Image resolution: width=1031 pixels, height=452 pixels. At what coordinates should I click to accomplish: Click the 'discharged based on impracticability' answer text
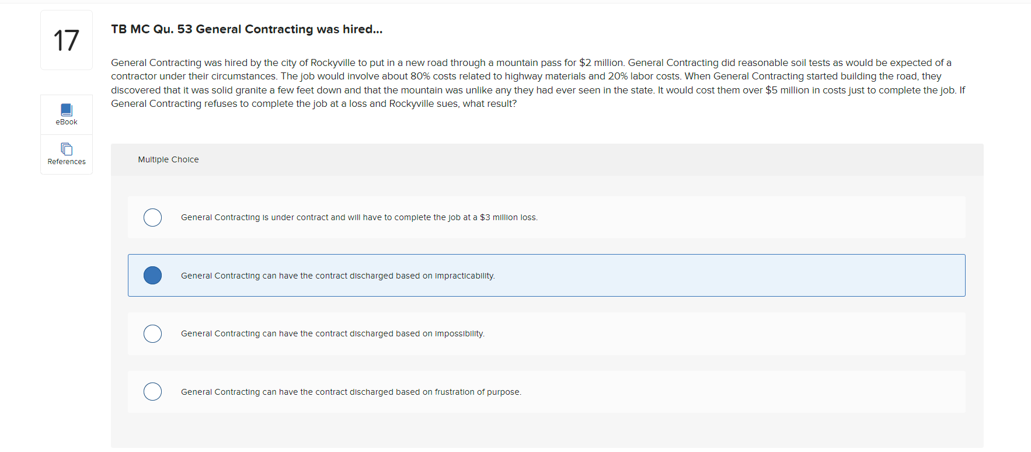[x=337, y=276]
